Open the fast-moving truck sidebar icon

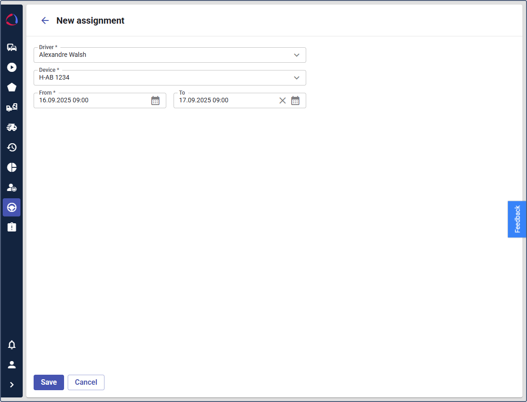12,127
